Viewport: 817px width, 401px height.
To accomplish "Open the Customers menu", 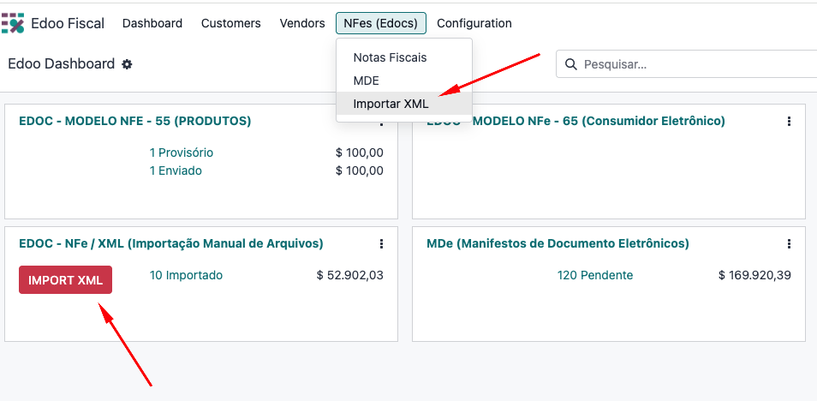I will tap(231, 23).
